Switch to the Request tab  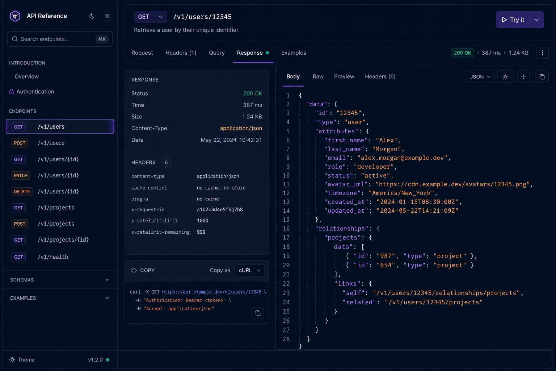pyautogui.click(x=142, y=53)
